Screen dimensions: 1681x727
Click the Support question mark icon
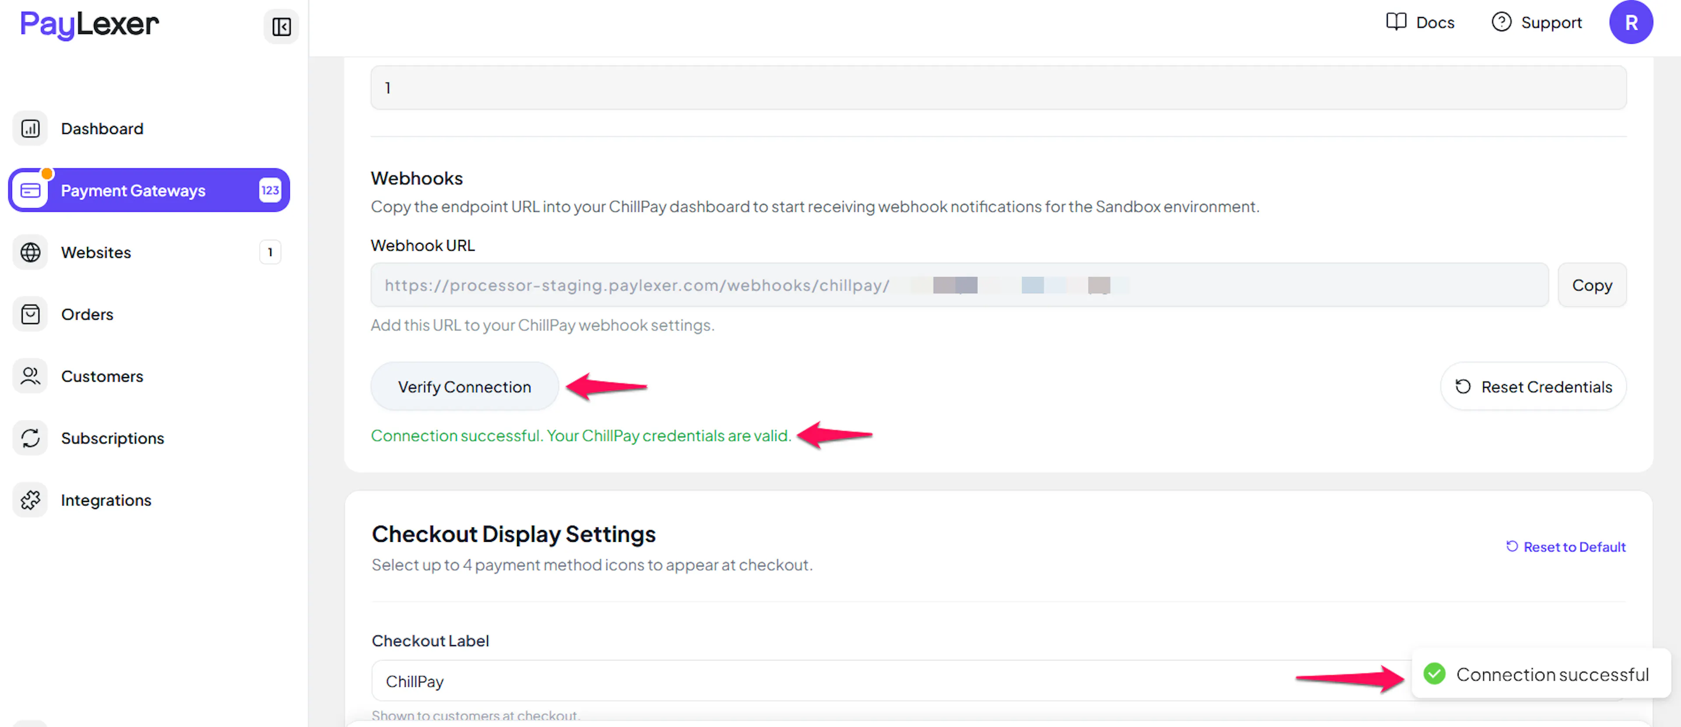pos(1501,22)
